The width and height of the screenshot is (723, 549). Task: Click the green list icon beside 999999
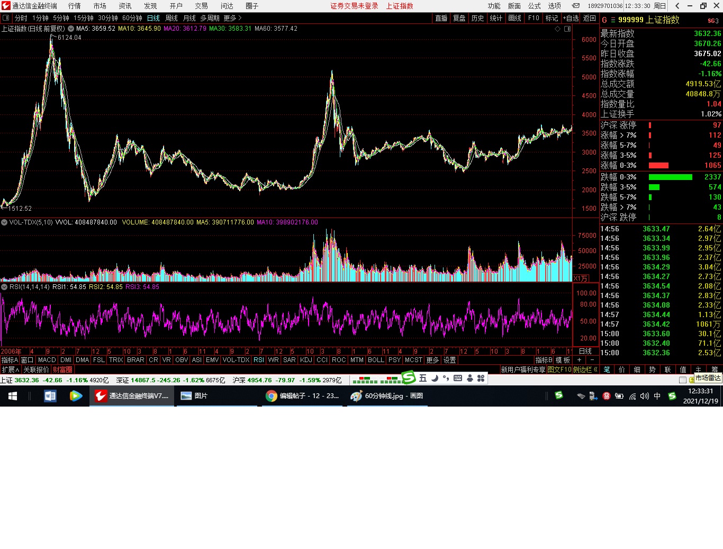613,20
